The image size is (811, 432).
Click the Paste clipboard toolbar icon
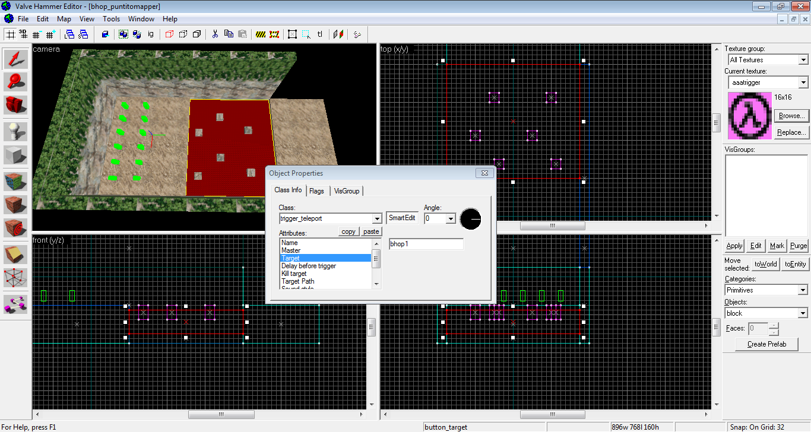(242, 34)
